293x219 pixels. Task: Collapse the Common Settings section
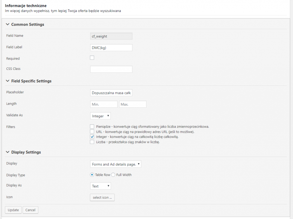(7, 24)
